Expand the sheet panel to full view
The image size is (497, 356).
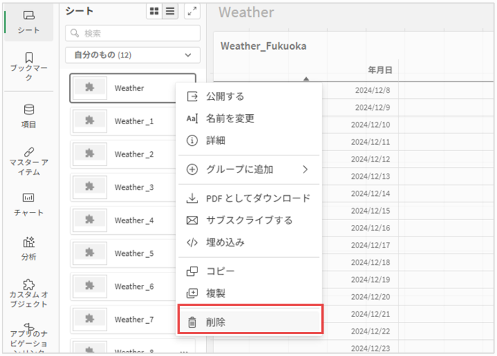(x=192, y=11)
